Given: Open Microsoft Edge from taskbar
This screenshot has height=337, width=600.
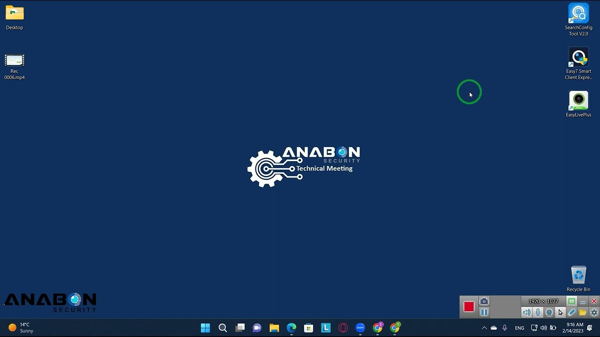Looking at the screenshot, I should [292, 328].
